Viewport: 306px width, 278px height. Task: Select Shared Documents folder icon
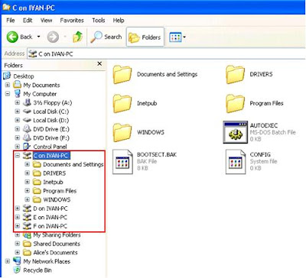(27, 244)
